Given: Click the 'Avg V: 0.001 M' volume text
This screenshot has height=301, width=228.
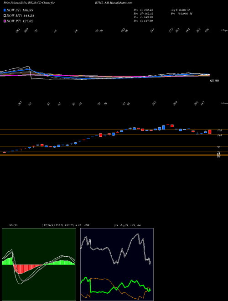Looking at the screenshot, I should click(181, 10).
